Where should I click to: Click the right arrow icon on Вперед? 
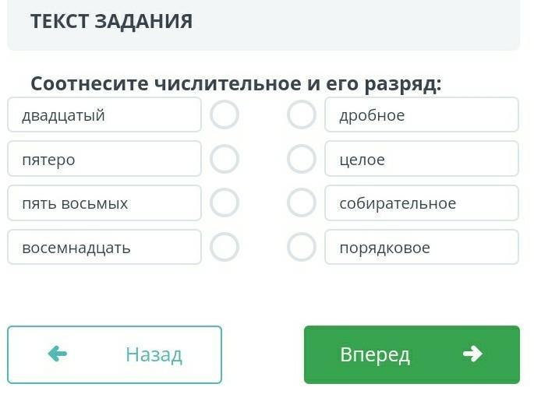tap(472, 354)
